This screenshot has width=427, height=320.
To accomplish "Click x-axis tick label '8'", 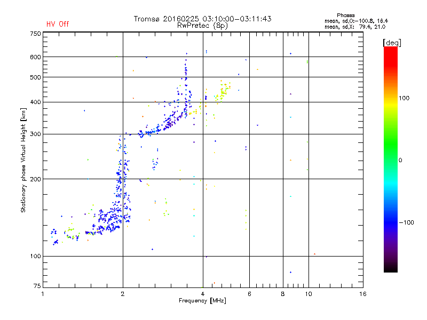I will [x=283, y=294].
